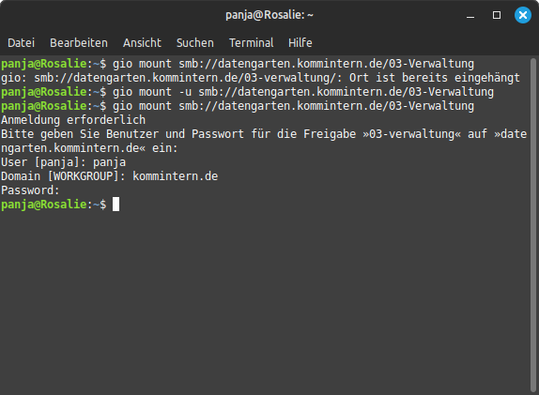Image resolution: width=539 pixels, height=395 pixels.
Task: Click the cursor block at the last prompt
Action: (115, 205)
